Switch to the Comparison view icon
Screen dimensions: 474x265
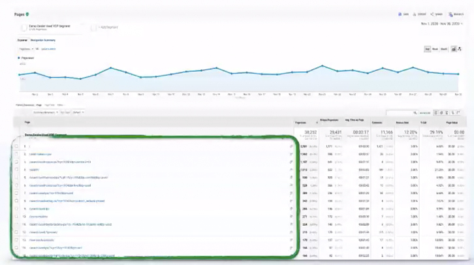pos(452,113)
